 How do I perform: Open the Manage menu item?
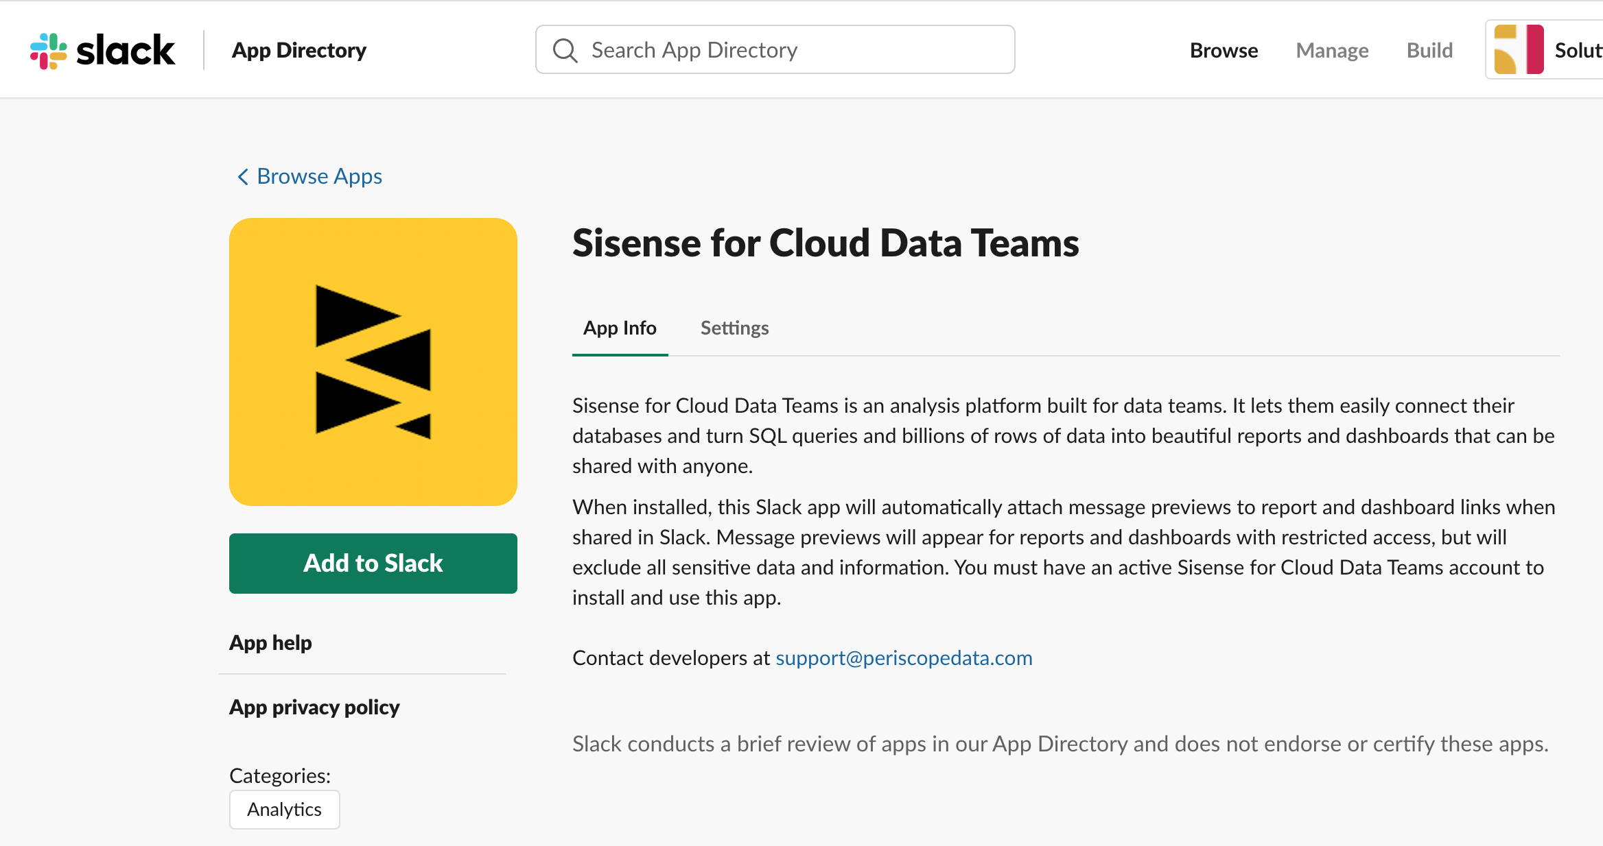click(1332, 50)
